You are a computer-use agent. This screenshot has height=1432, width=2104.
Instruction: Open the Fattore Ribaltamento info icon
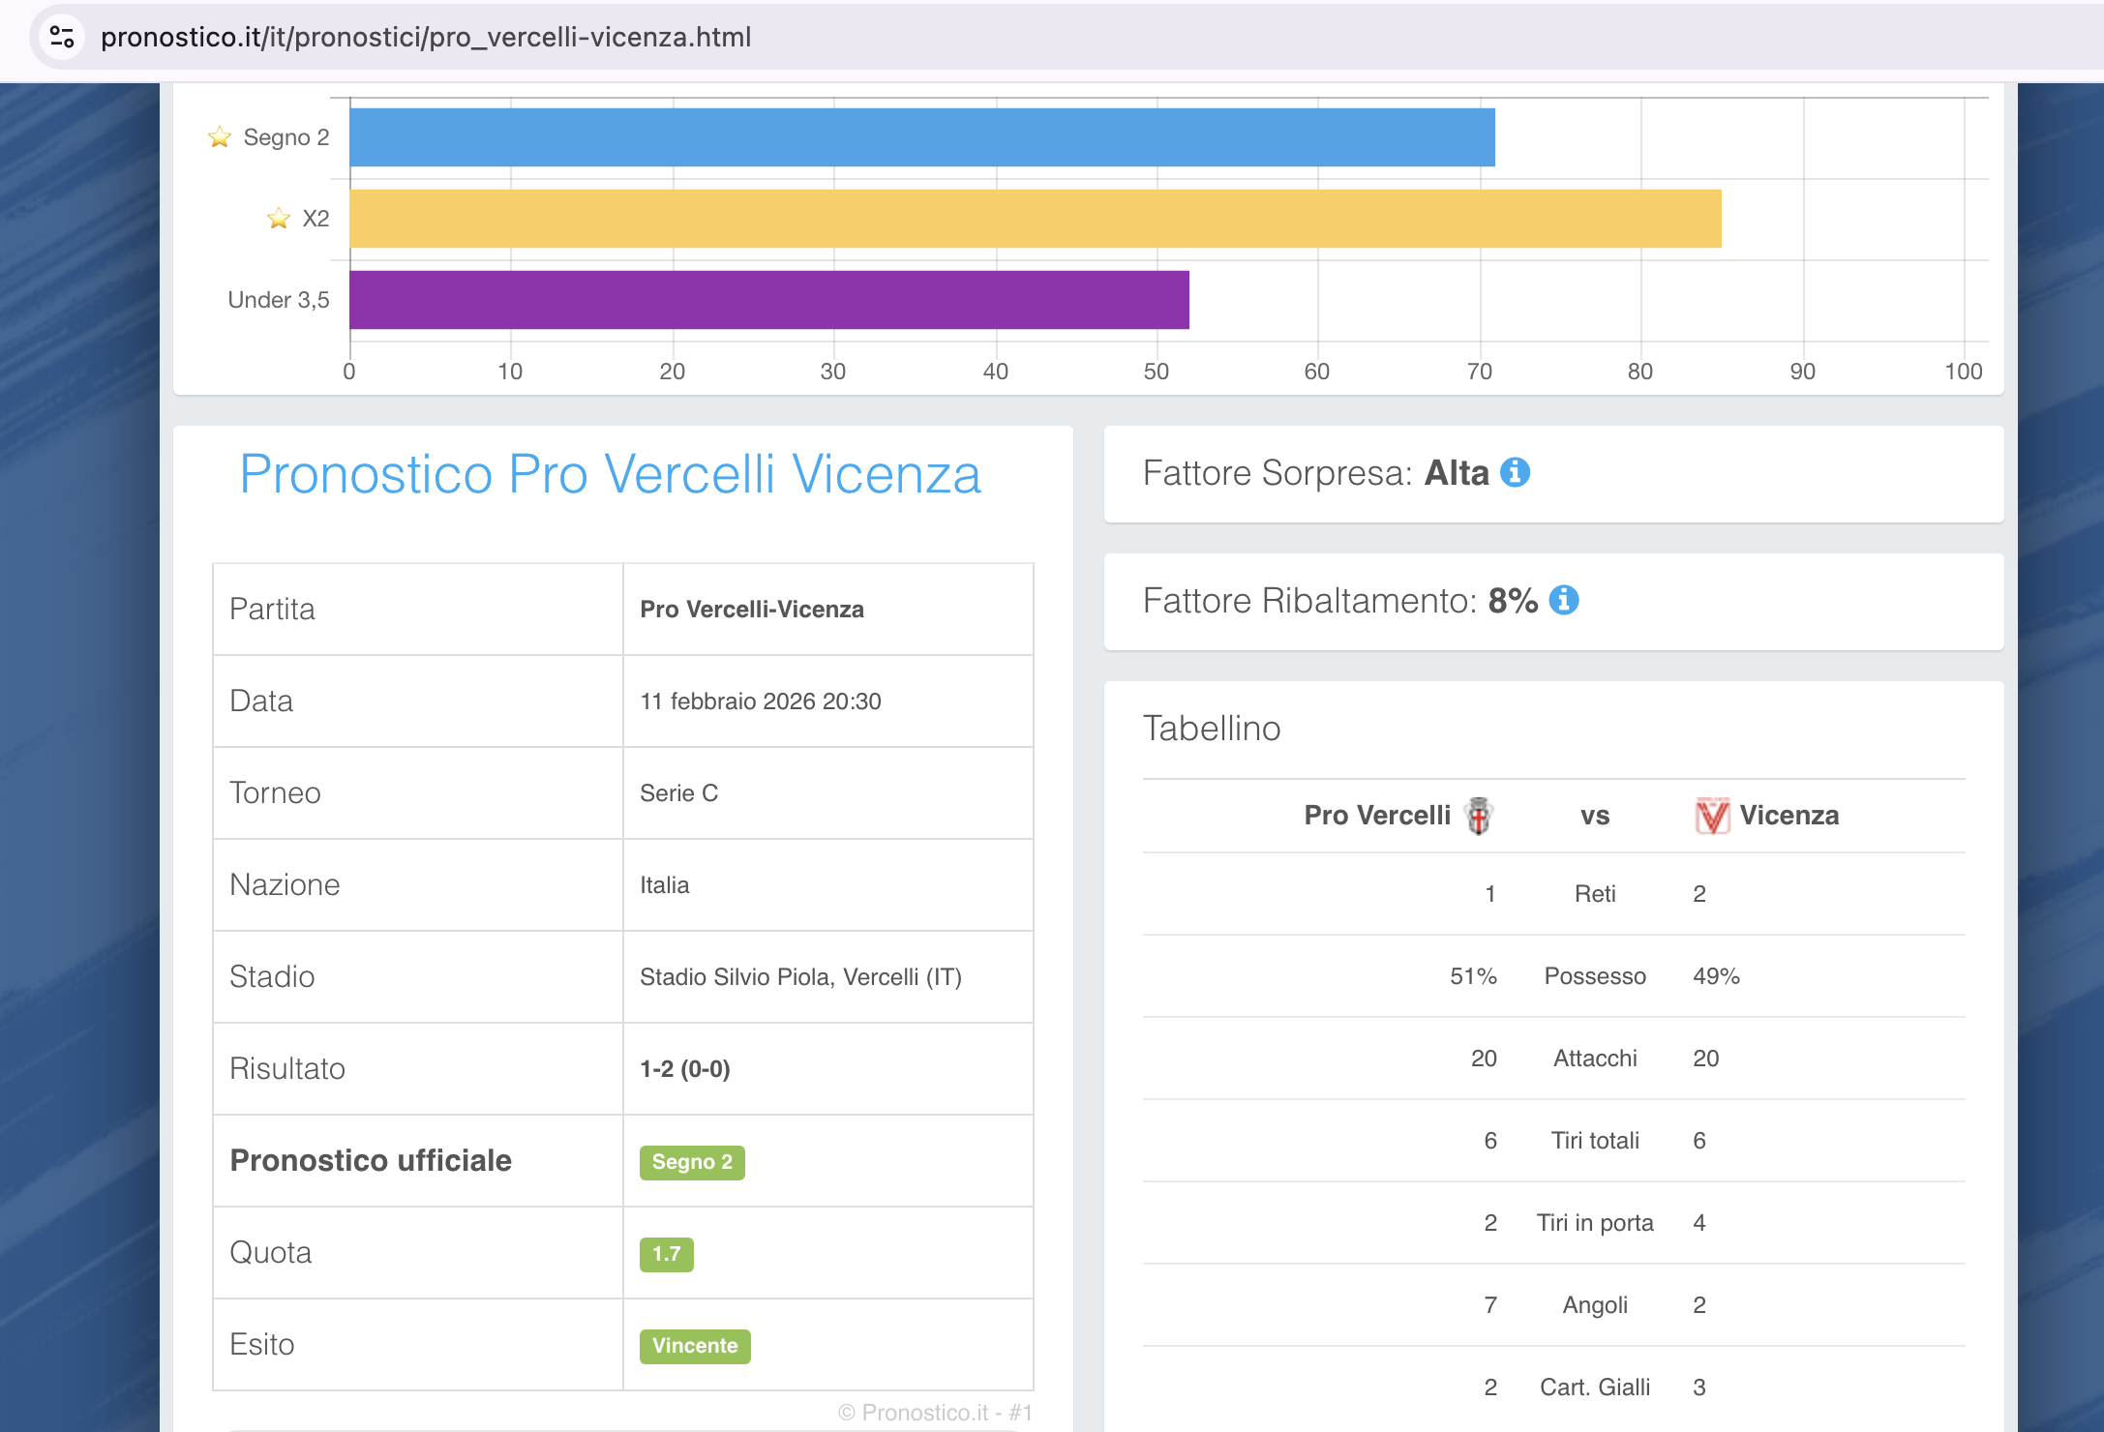point(1564,601)
